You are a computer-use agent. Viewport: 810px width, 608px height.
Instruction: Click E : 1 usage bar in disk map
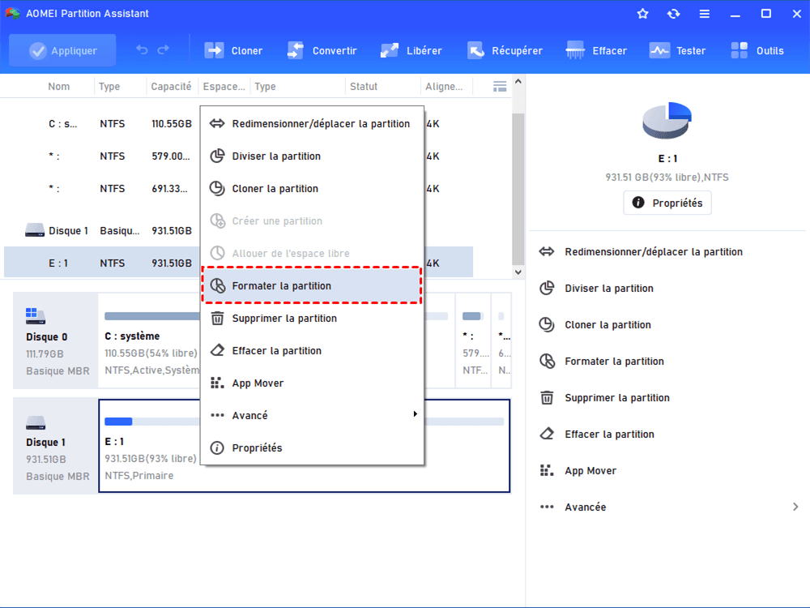click(152, 422)
